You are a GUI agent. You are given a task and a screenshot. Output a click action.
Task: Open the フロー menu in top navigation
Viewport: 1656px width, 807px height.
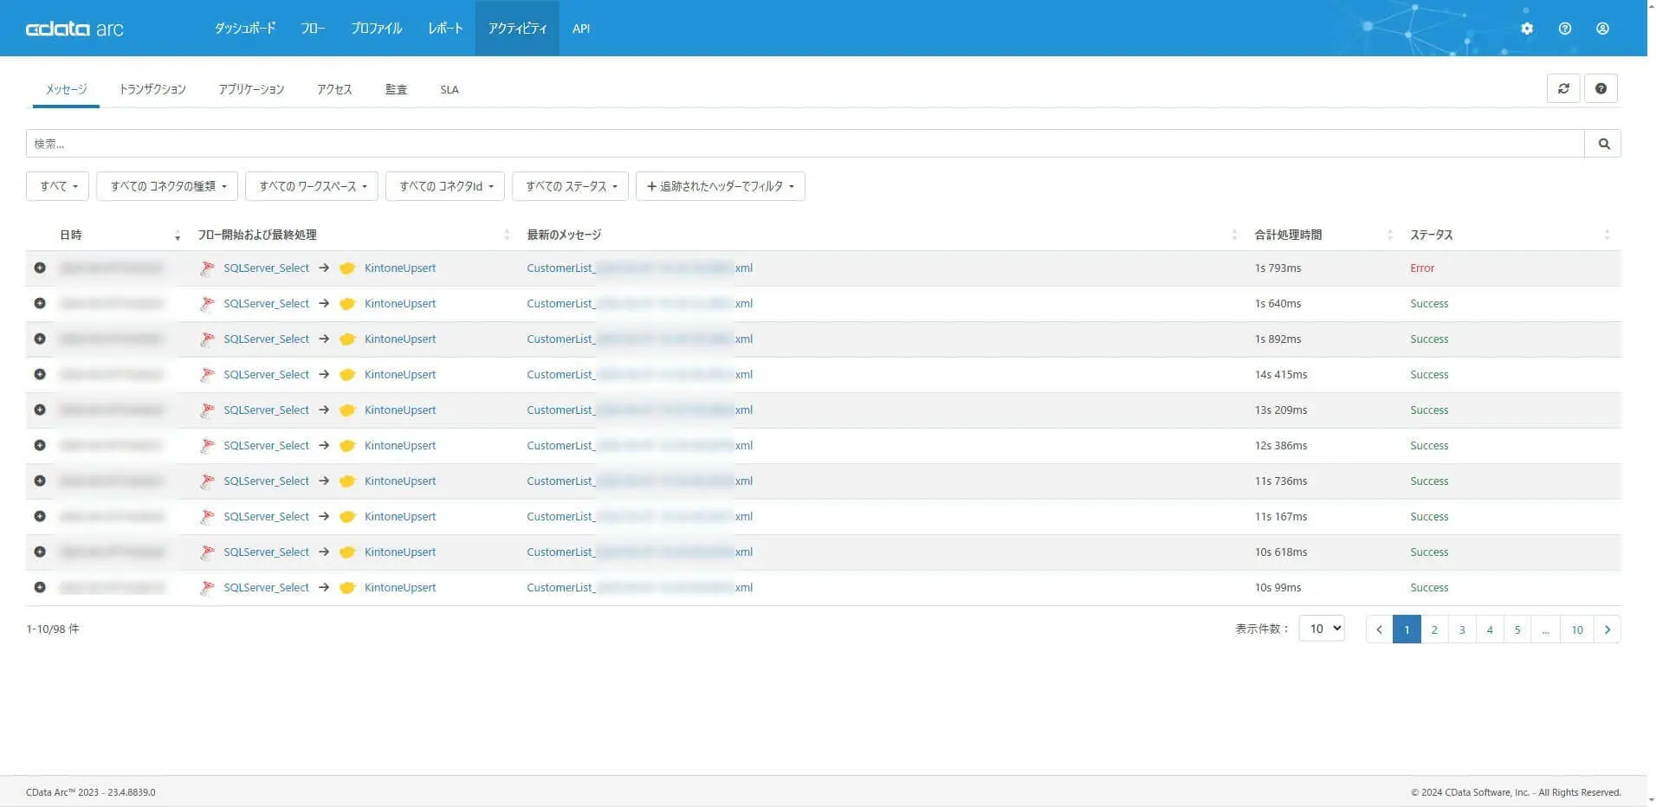pos(313,29)
